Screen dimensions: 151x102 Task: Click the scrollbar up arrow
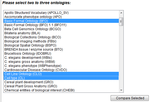[121, 13]
